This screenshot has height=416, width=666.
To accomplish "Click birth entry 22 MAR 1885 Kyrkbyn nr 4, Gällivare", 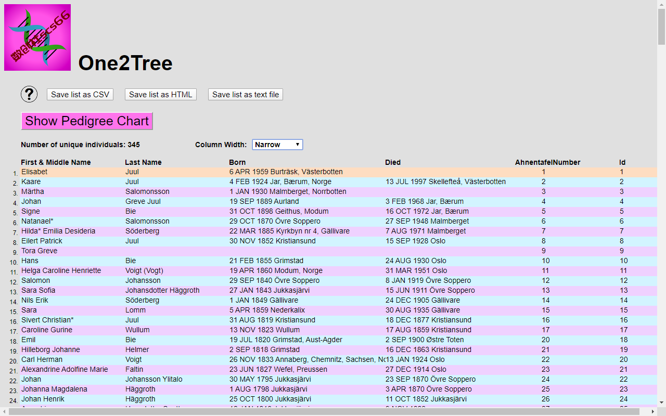I will tap(289, 231).
